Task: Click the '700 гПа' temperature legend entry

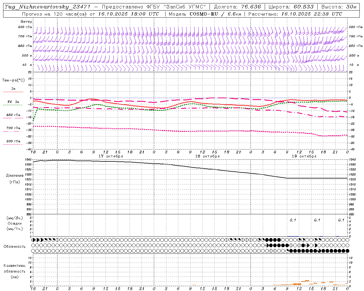Action: (13, 128)
